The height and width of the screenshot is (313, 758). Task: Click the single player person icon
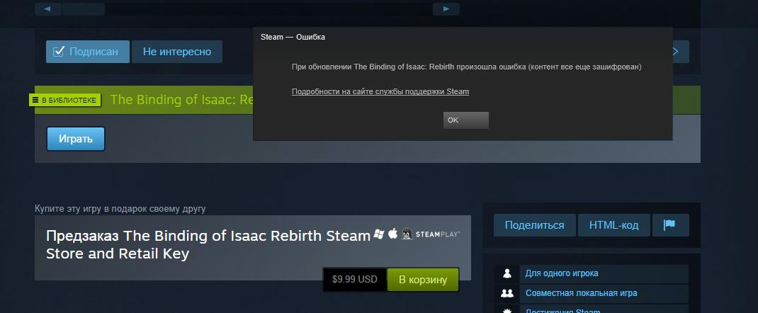click(x=507, y=273)
